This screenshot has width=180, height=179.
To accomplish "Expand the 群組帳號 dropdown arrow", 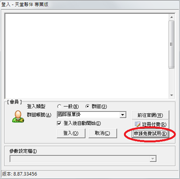I will tap(123, 115).
